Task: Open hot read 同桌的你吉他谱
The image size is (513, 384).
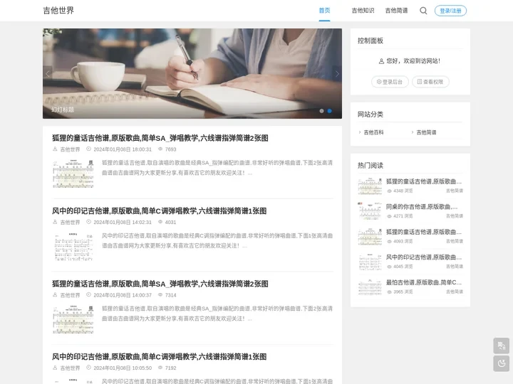Action: 422,207
